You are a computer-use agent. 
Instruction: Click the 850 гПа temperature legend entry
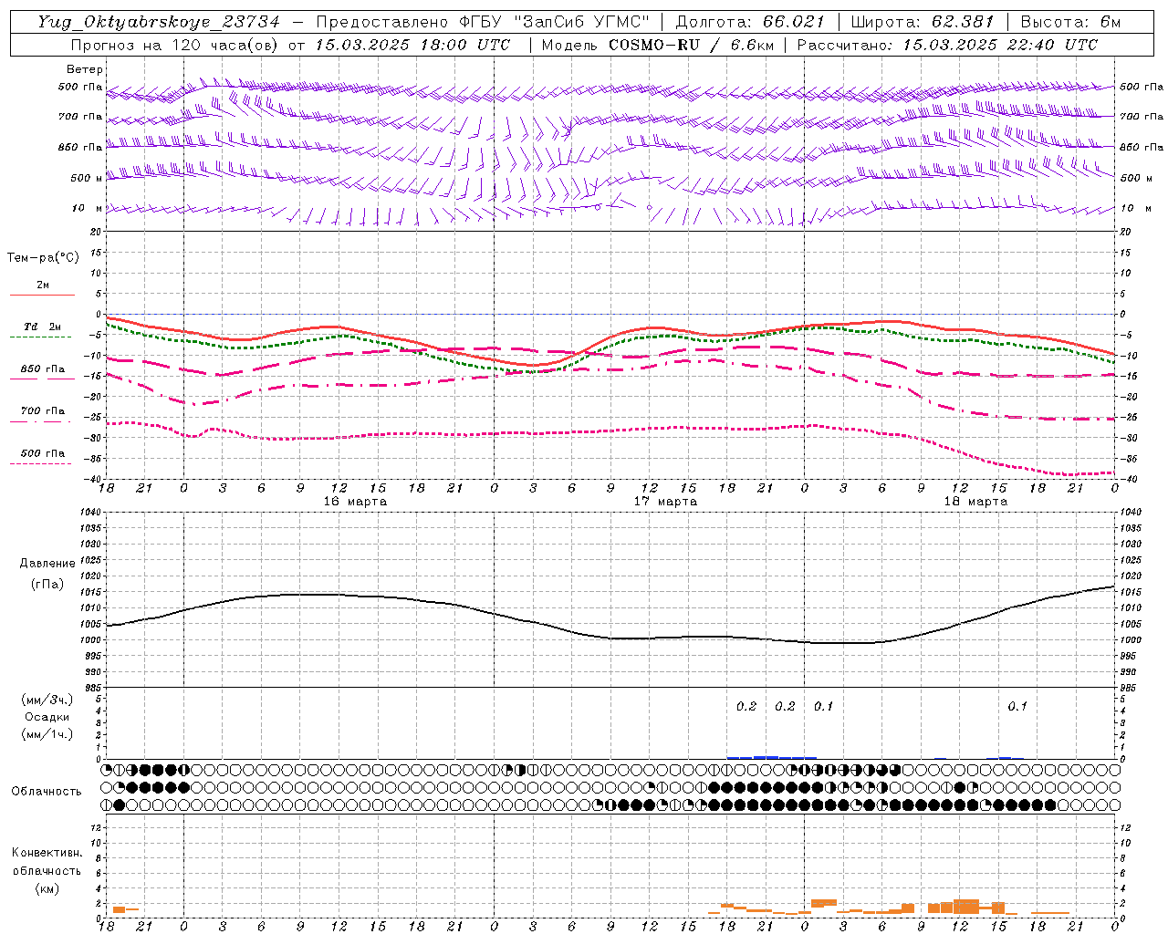pos(43,368)
